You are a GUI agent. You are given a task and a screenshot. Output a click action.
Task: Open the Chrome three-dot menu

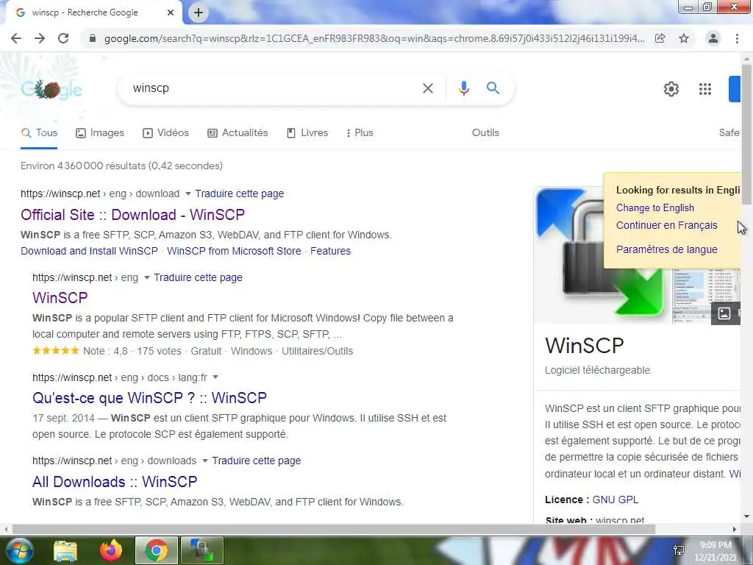click(x=737, y=38)
